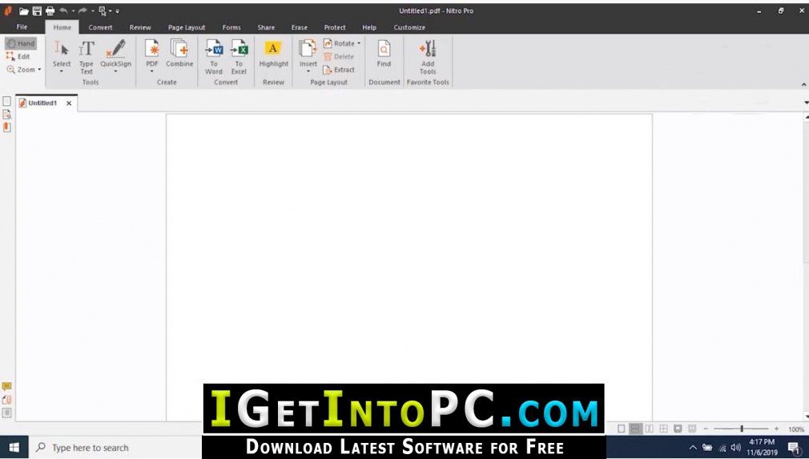
Task: Activate the Type Text tool
Action: point(87,57)
